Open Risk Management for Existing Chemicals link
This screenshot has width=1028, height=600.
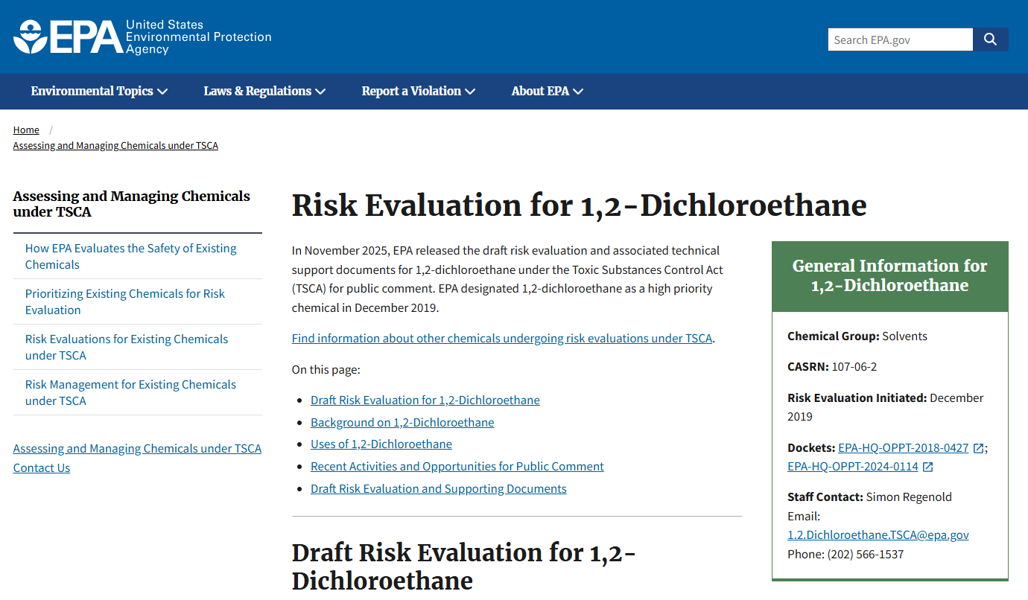[x=130, y=392]
